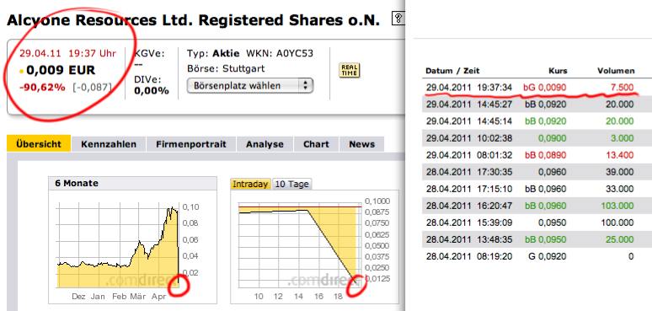Select the 29.04.2011 19:37:34 trade row

(x=537, y=88)
